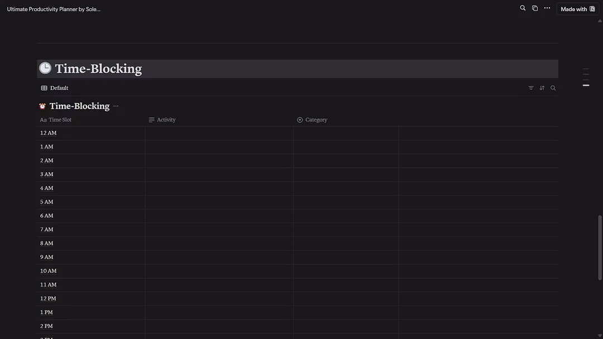The image size is (603, 339).
Task: Open the database filter icon
Action: click(531, 88)
